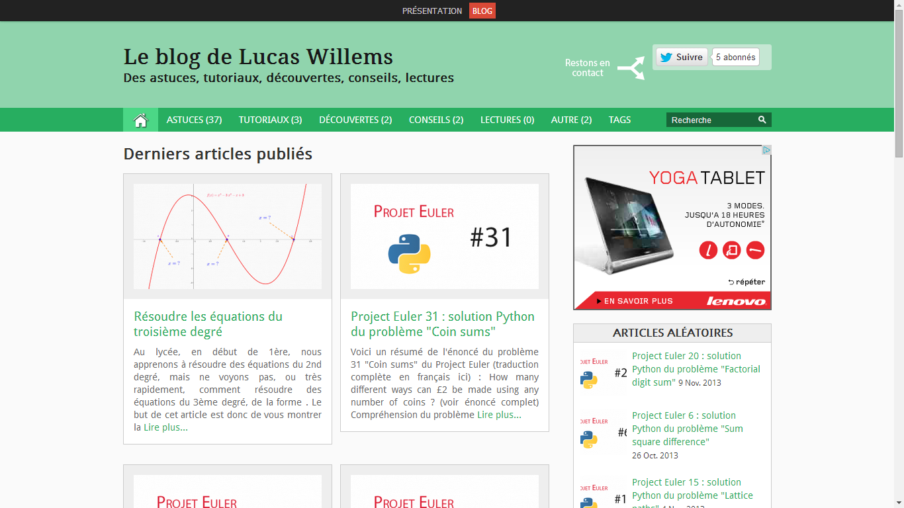Click the date 26 Oct. 2013
Screen dimensions: 904x508
coord(655,456)
